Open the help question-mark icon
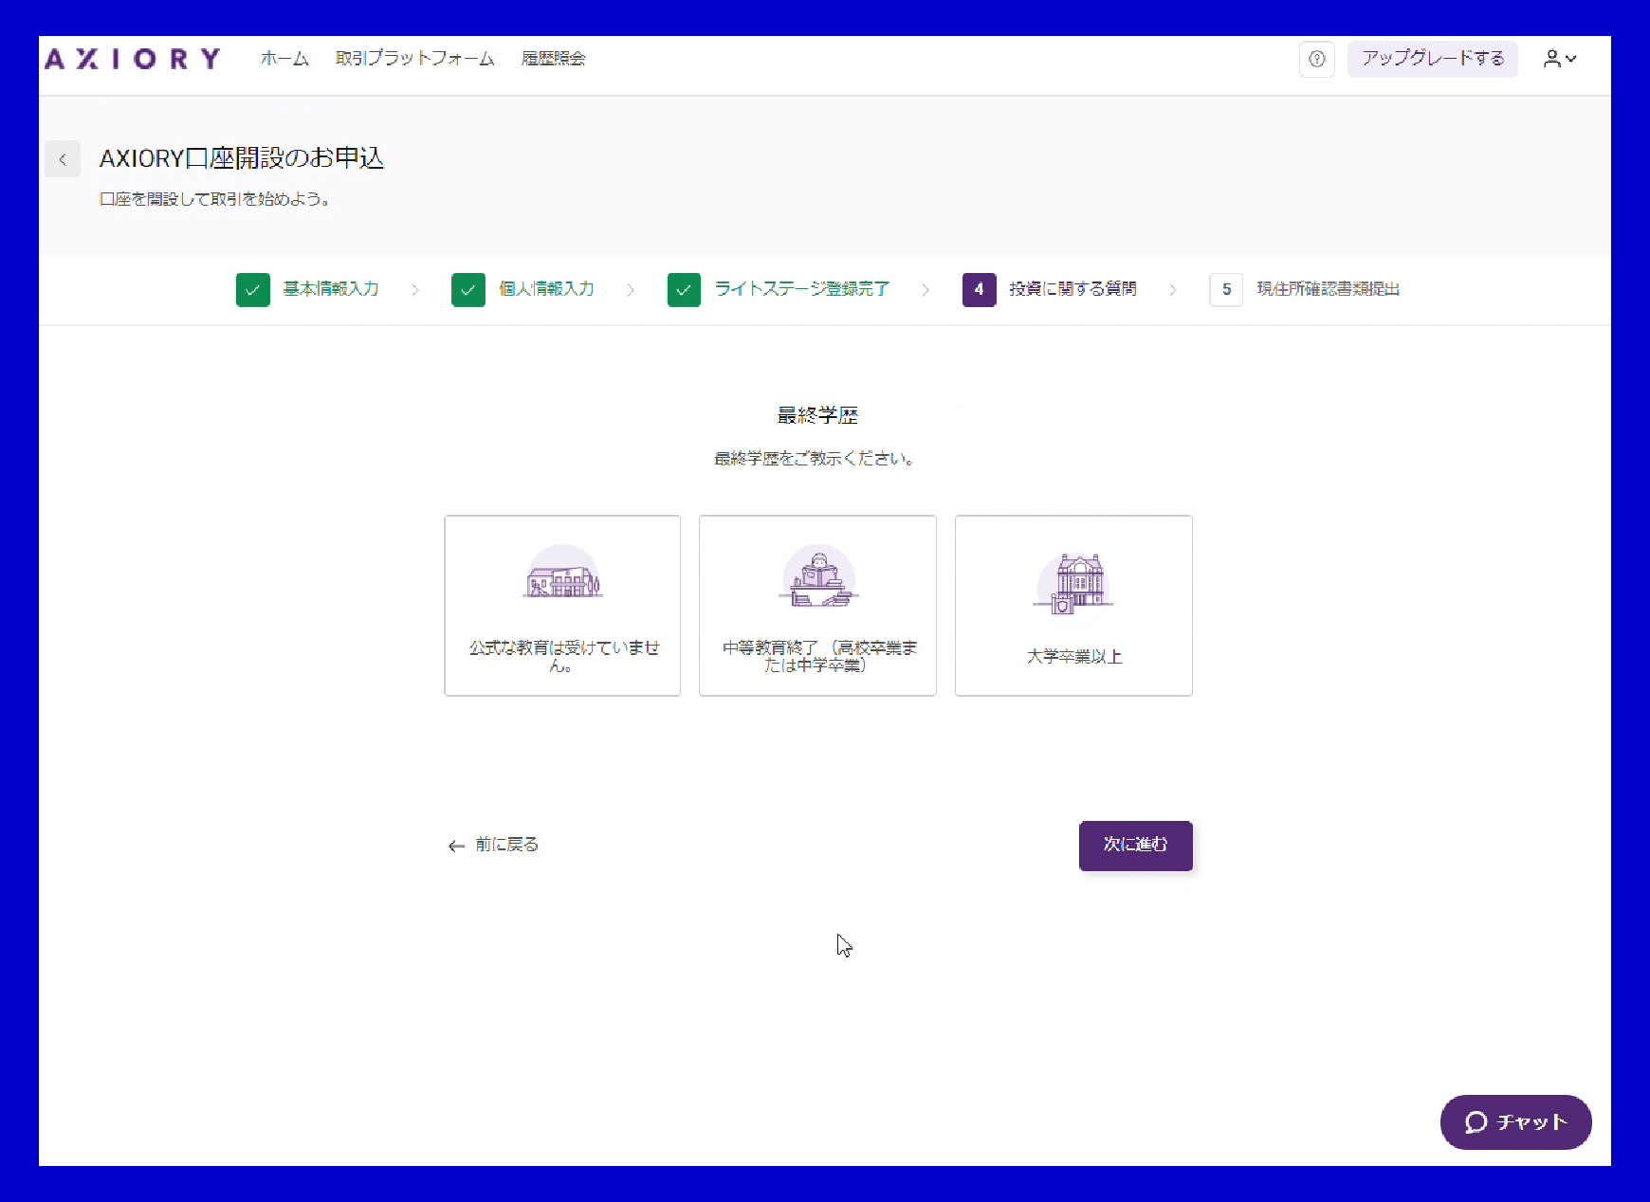Screen dimensions: 1650x1202 [1316, 59]
